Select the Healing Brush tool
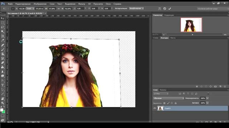Viewport: 229px width, 128px height. (3, 45)
